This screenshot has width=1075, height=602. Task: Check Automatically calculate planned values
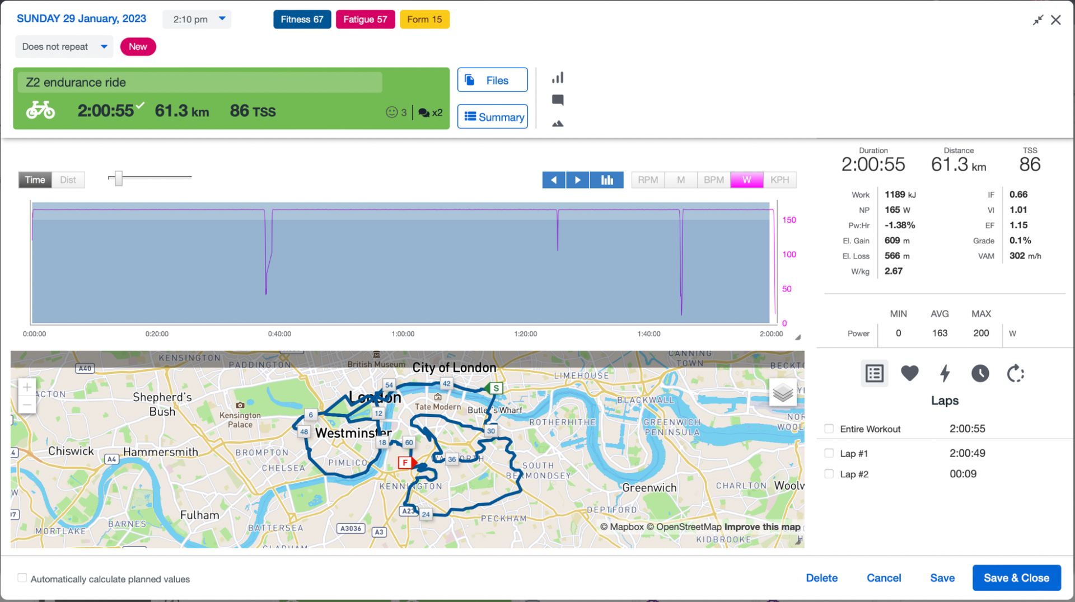coord(21,577)
